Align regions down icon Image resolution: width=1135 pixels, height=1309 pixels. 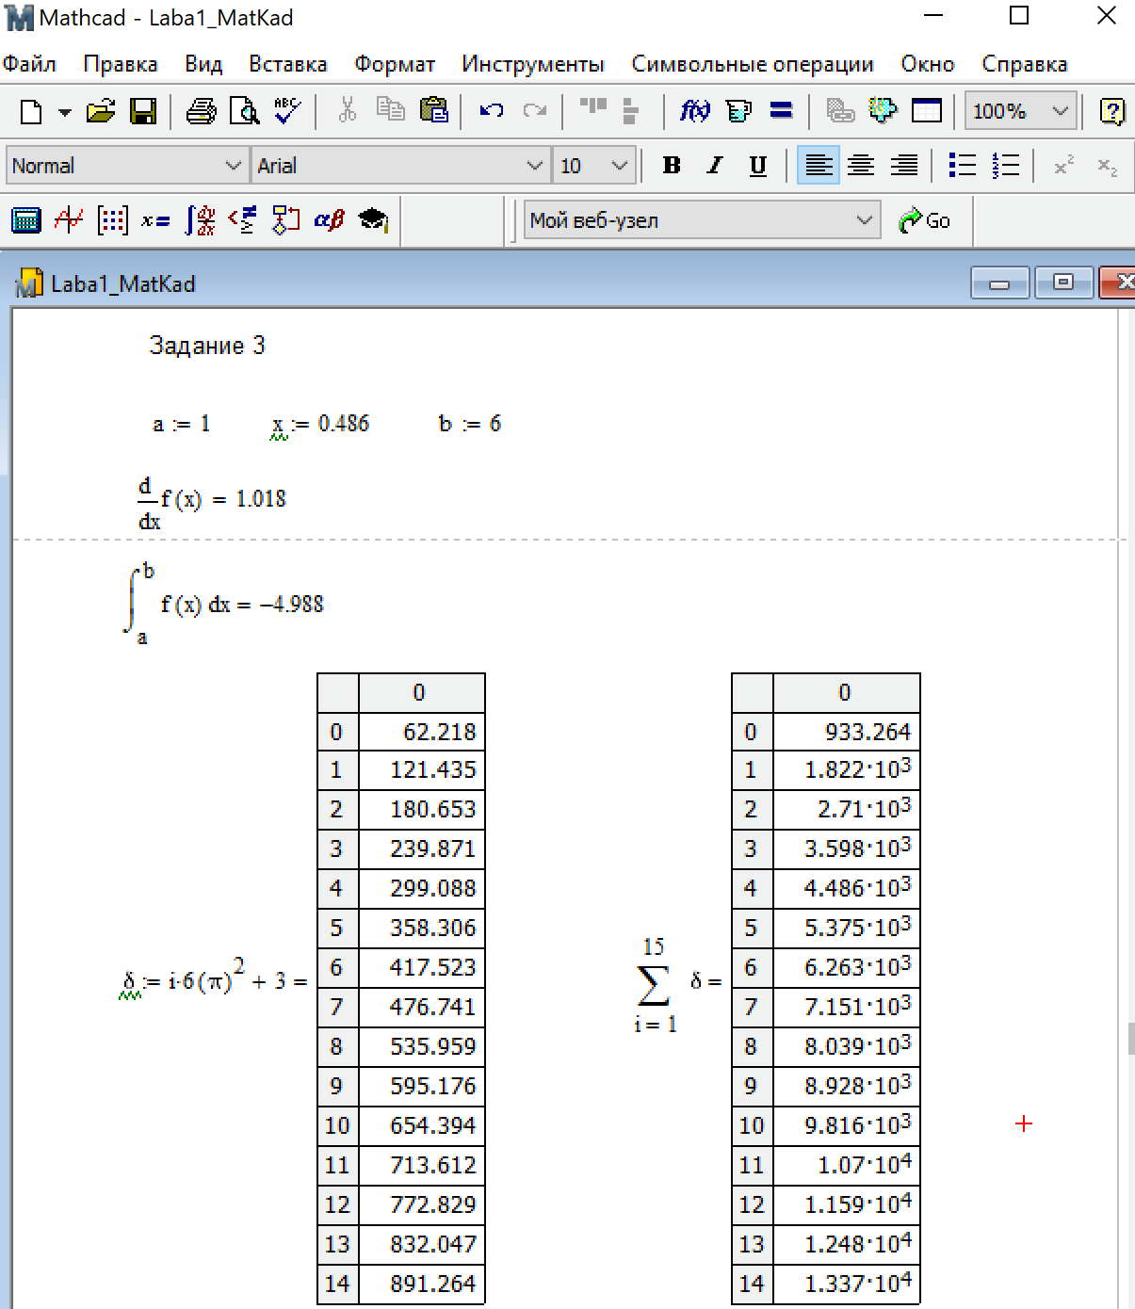pyautogui.click(x=630, y=111)
